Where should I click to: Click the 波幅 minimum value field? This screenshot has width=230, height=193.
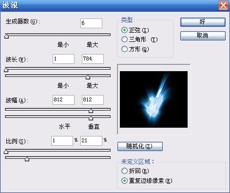tap(63, 100)
